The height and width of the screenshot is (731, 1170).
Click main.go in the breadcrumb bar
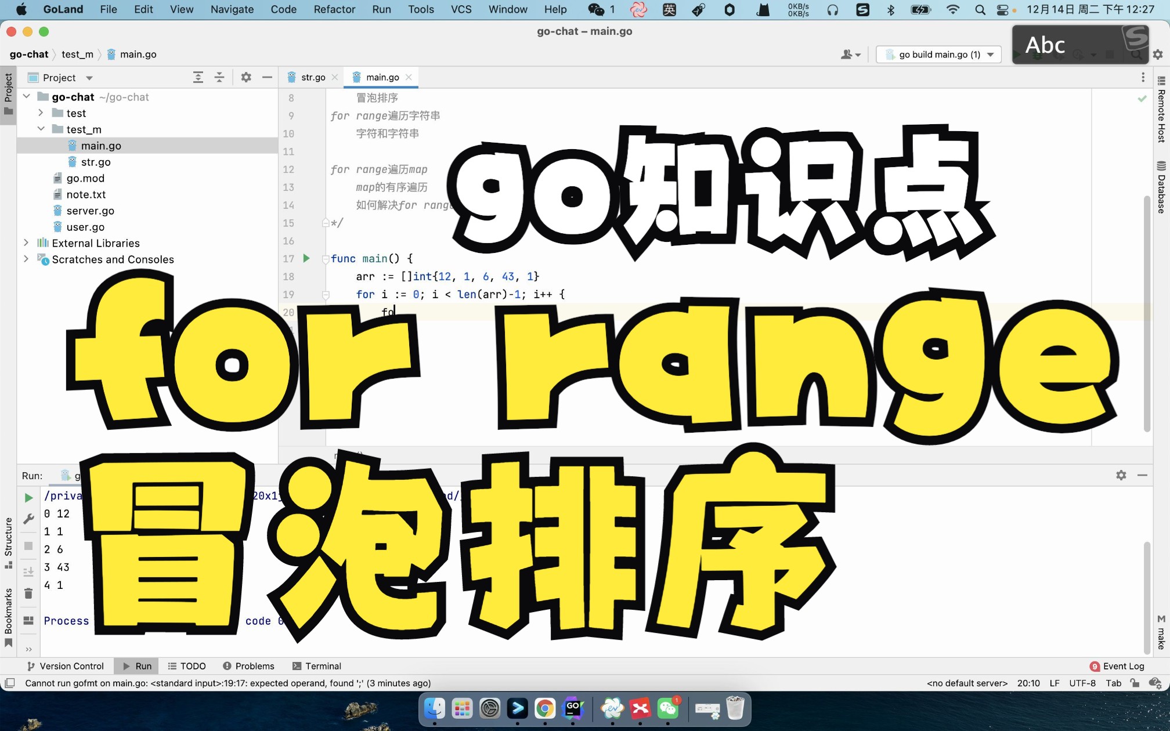pyautogui.click(x=137, y=54)
